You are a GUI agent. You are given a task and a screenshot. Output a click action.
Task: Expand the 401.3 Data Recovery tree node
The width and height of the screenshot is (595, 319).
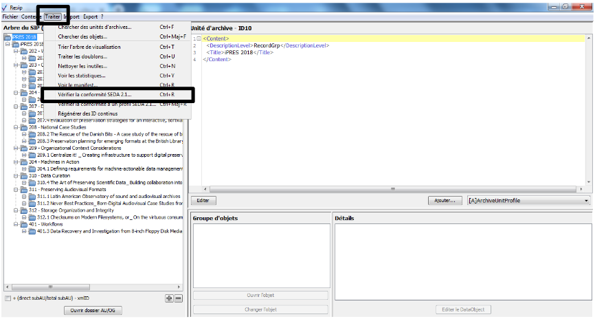tap(24, 231)
